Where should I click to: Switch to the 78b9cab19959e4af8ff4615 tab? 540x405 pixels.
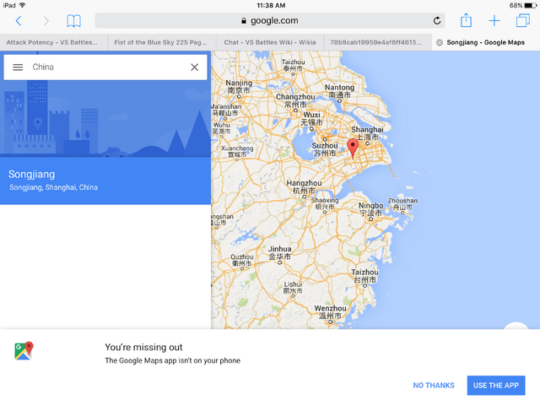(378, 42)
